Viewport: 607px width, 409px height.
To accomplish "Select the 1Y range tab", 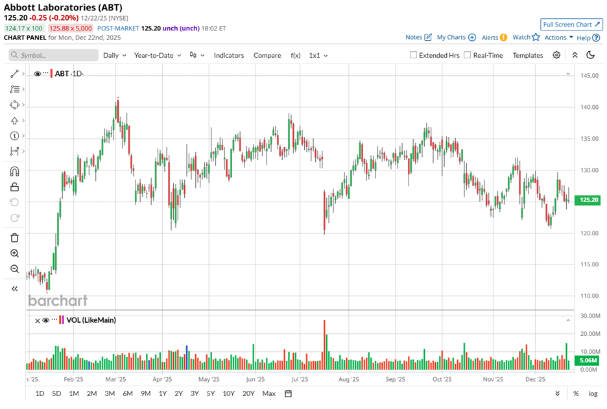I will pyautogui.click(x=163, y=393).
